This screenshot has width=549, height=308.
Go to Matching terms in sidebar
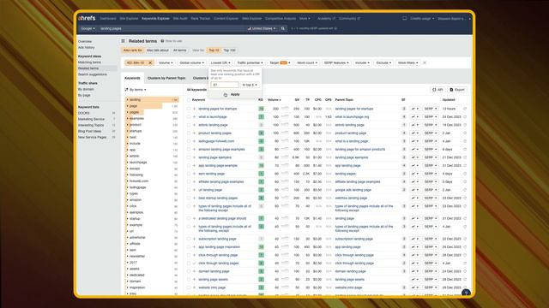pos(89,62)
